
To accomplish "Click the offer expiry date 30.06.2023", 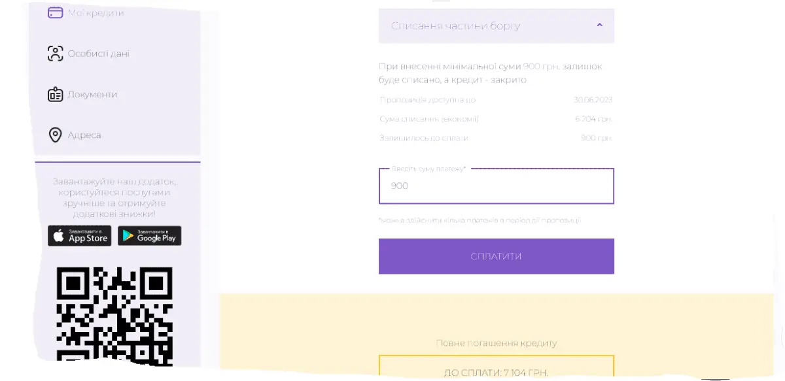I will [593, 100].
